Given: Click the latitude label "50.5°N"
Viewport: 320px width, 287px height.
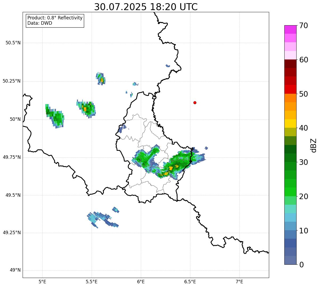Looking at the screenshot, I should (x=13, y=43).
